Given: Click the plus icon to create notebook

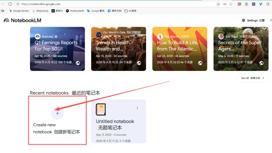Looking at the screenshot, I should [57, 113].
